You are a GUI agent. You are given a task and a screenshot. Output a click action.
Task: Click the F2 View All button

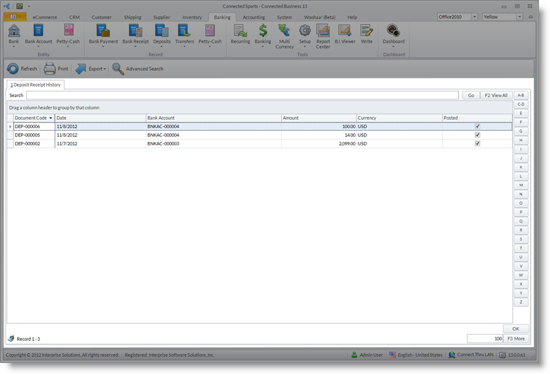[x=496, y=96]
